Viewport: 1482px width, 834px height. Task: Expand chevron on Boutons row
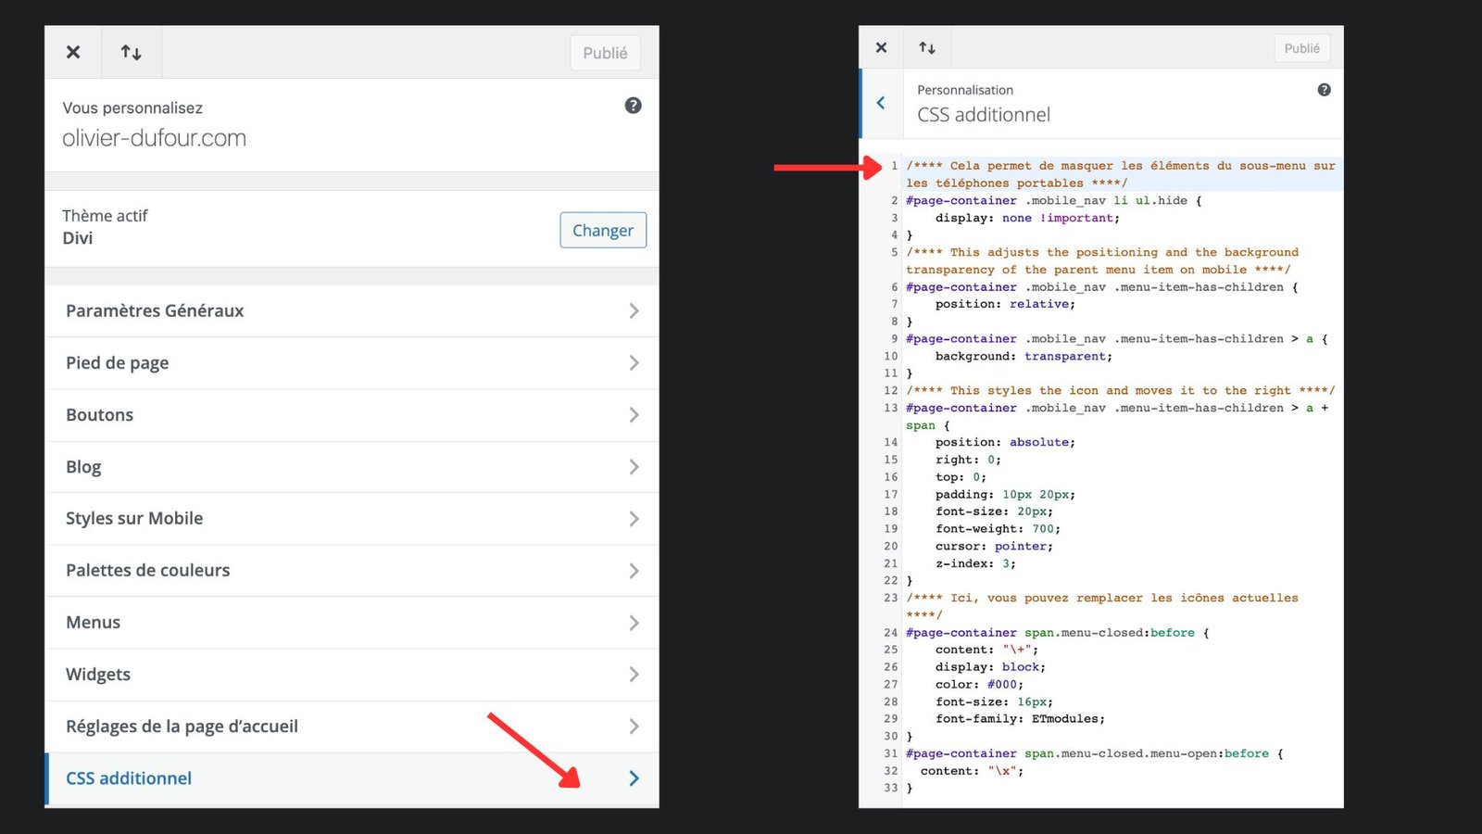pyautogui.click(x=634, y=415)
